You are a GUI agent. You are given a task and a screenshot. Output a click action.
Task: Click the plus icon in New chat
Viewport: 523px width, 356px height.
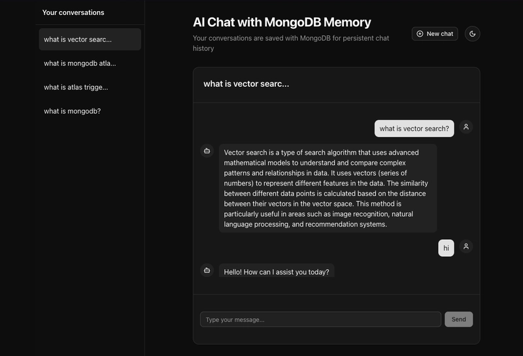click(420, 34)
